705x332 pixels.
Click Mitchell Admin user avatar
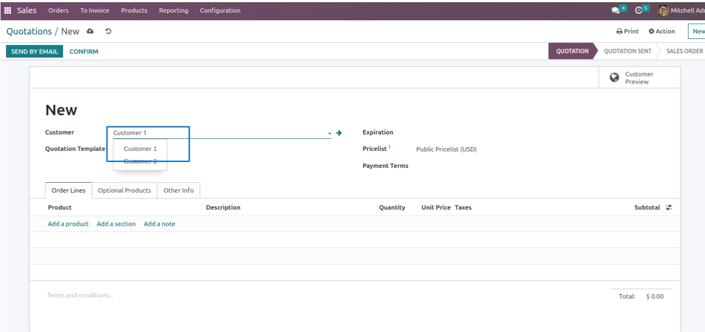(x=663, y=10)
